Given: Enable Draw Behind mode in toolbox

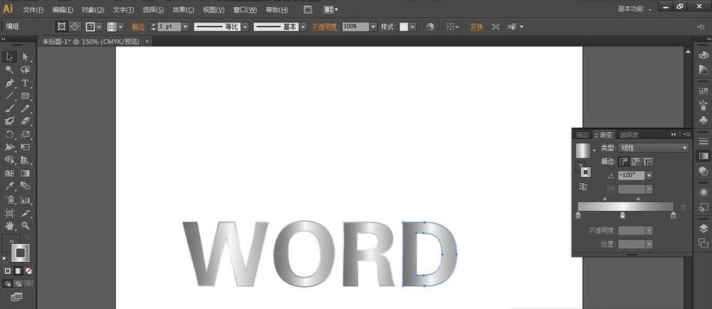Looking at the screenshot, I should [19, 284].
